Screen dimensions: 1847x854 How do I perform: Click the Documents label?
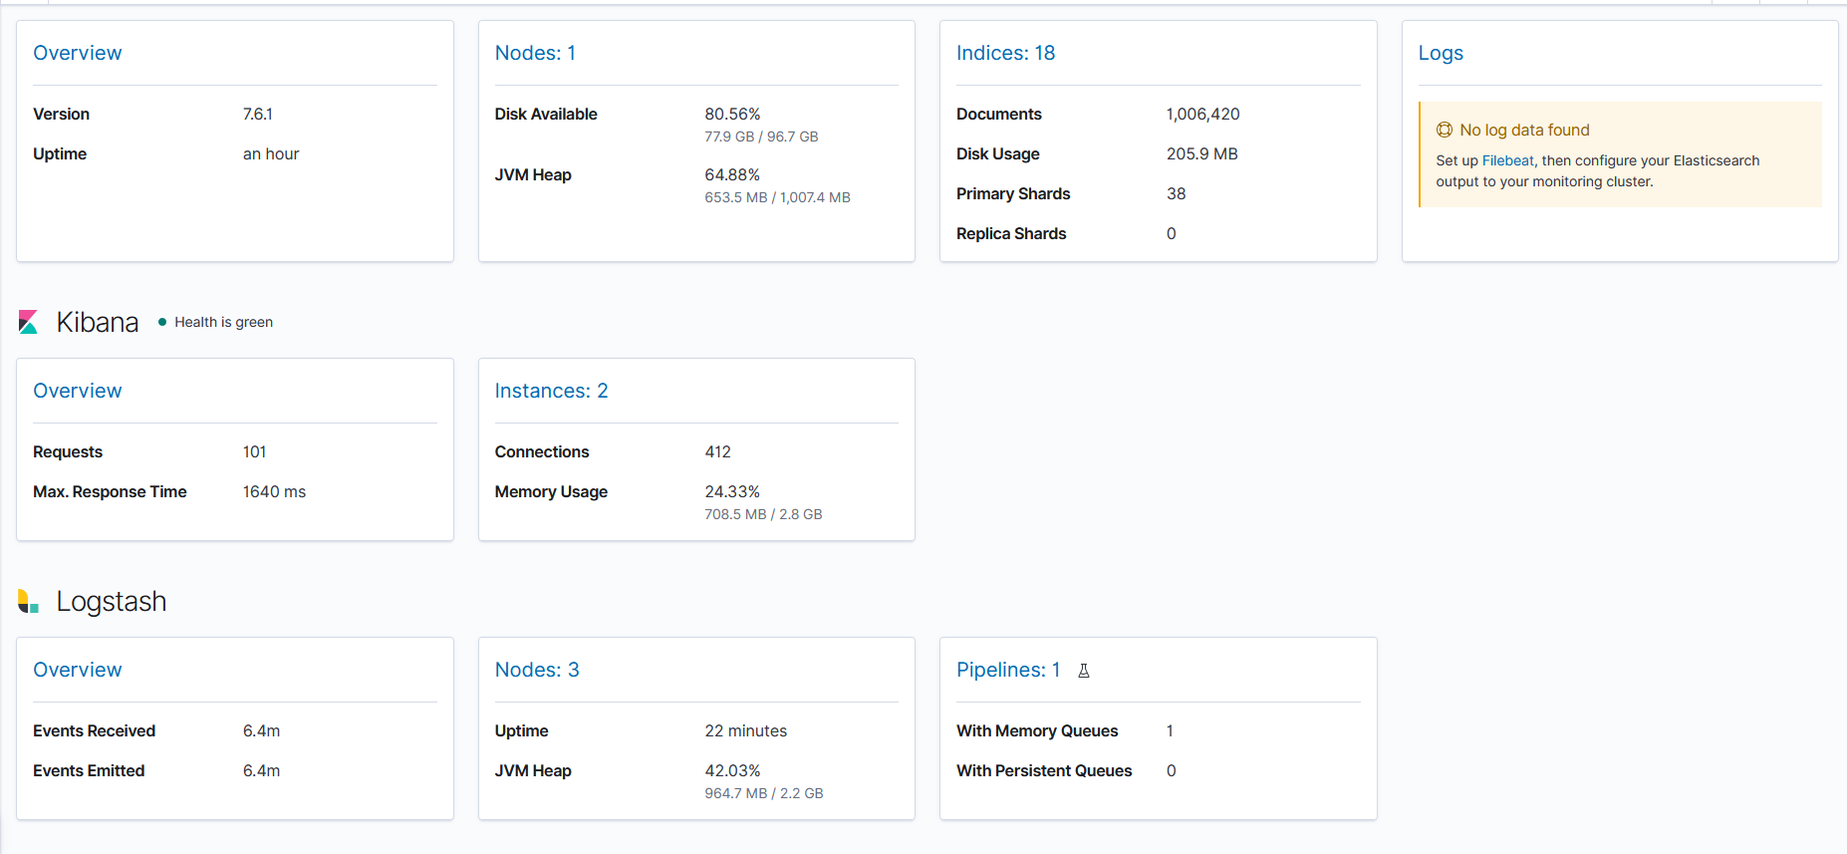pyautogui.click(x=999, y=114)
